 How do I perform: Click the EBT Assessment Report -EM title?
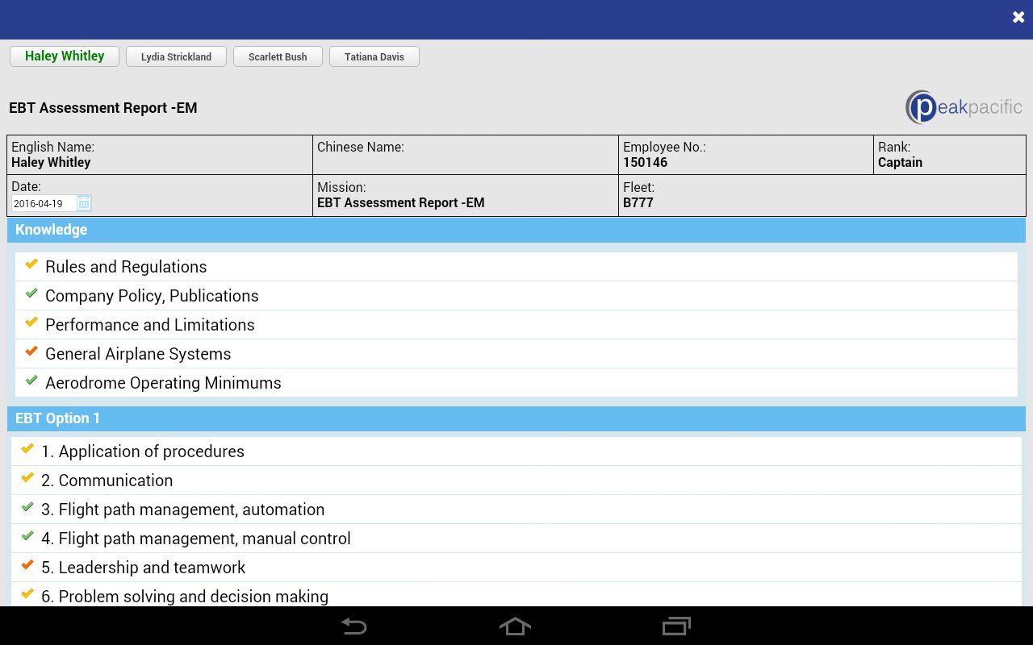click(103, 108)
